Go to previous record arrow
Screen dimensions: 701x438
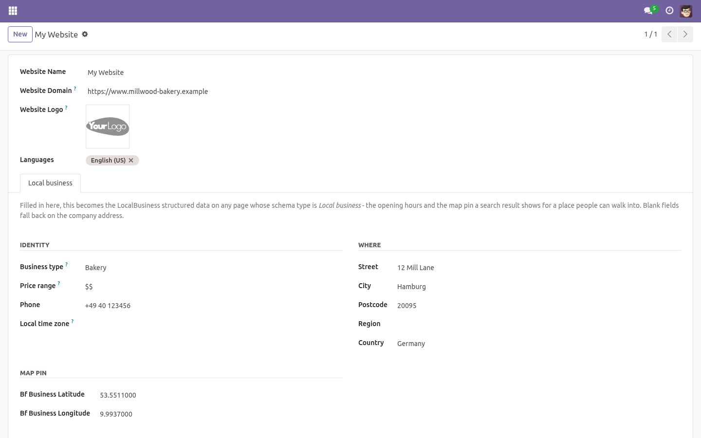(x=669, y=34)
